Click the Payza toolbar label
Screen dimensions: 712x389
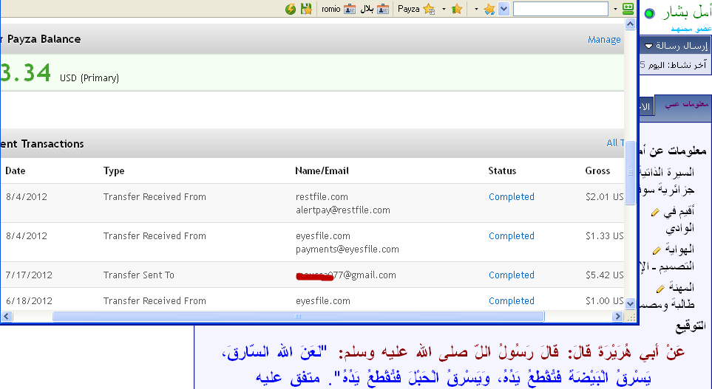(409, 9)
